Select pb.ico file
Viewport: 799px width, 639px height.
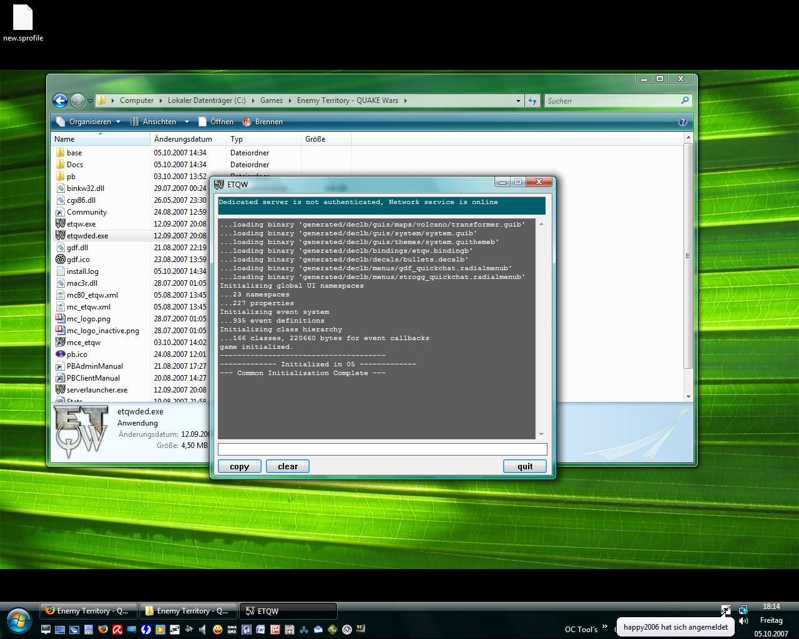77,354
